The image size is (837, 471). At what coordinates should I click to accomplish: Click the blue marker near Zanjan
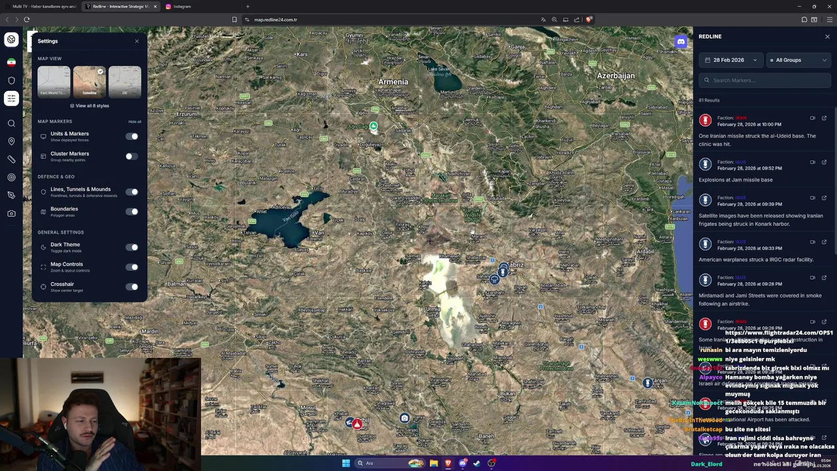(647, 383)
